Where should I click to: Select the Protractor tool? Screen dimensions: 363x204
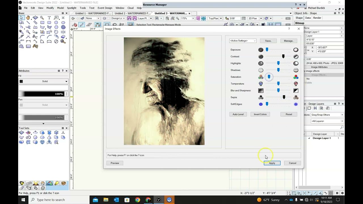[21, 46]
